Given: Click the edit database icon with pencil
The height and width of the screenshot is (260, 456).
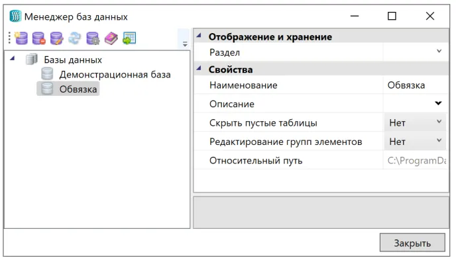Looking at the screenshot, I should 57,38.
